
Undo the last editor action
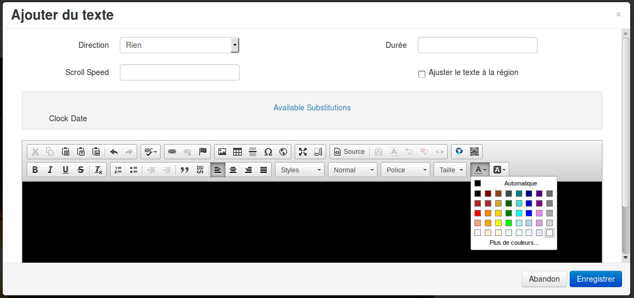click(x=114, y=152)
